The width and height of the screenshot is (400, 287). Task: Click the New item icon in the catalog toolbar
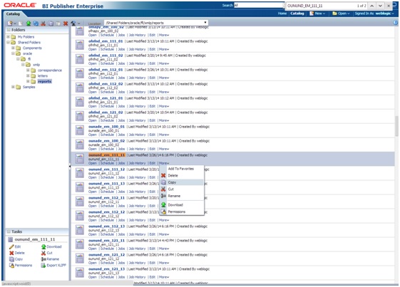(x=10, y=24)
